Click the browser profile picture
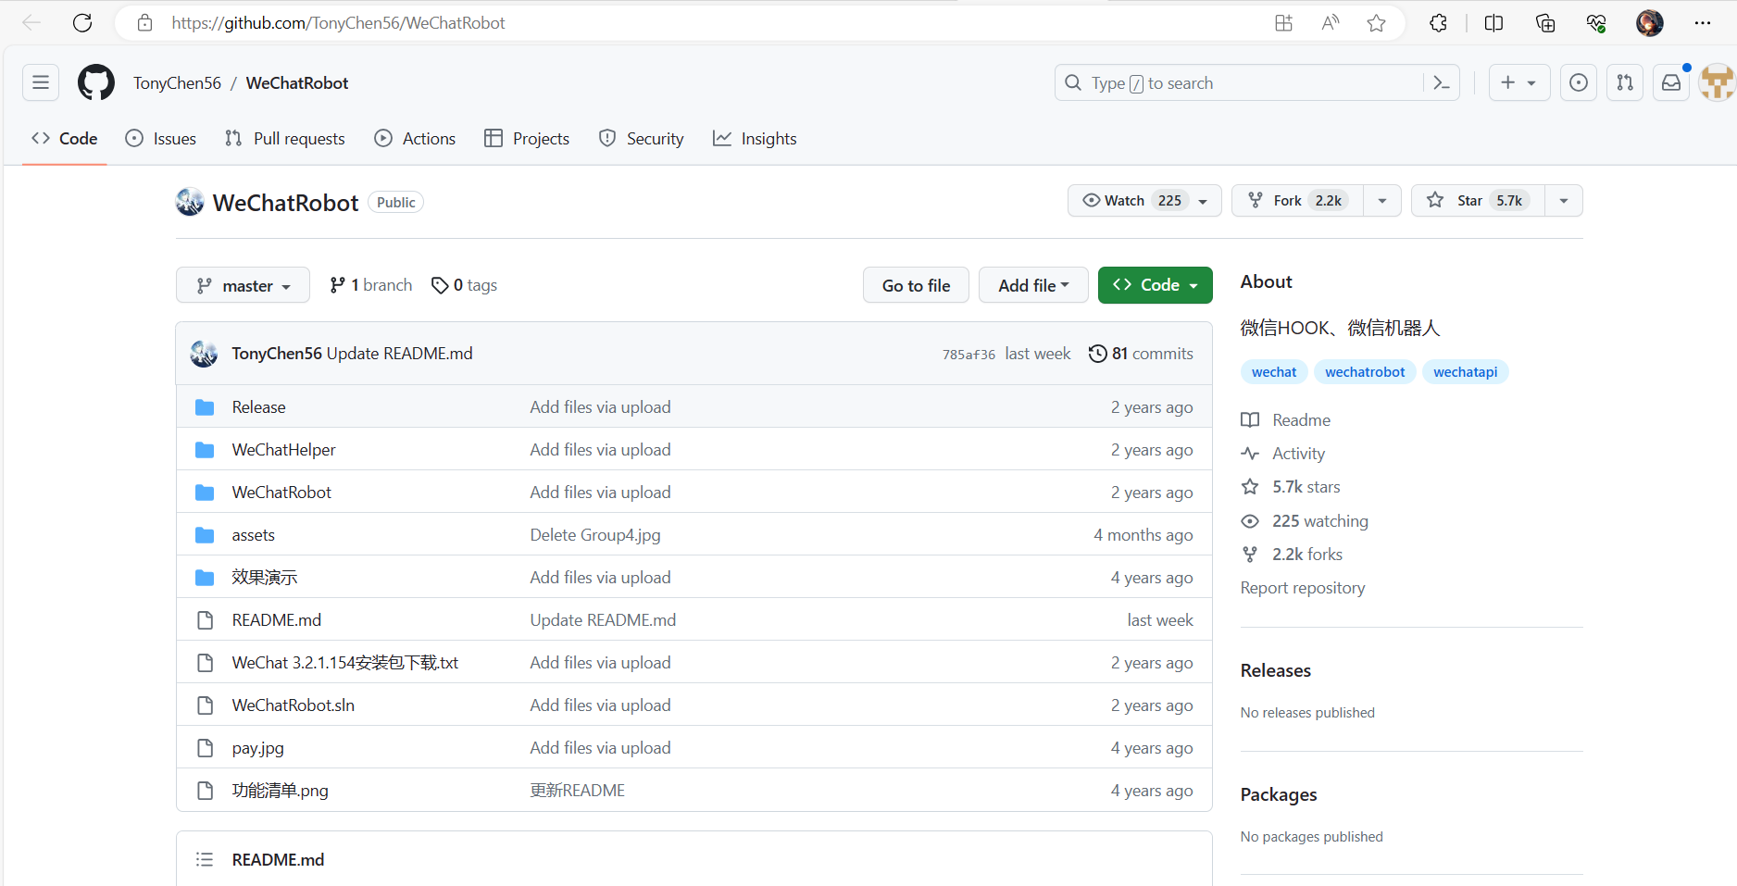The width and height of the screenshot is (1737, 886). coord(1649,23)
